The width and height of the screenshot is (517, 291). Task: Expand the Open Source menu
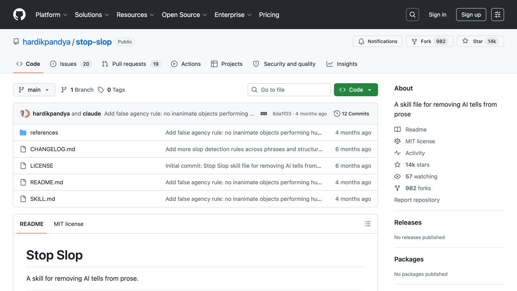click(185, 15)
